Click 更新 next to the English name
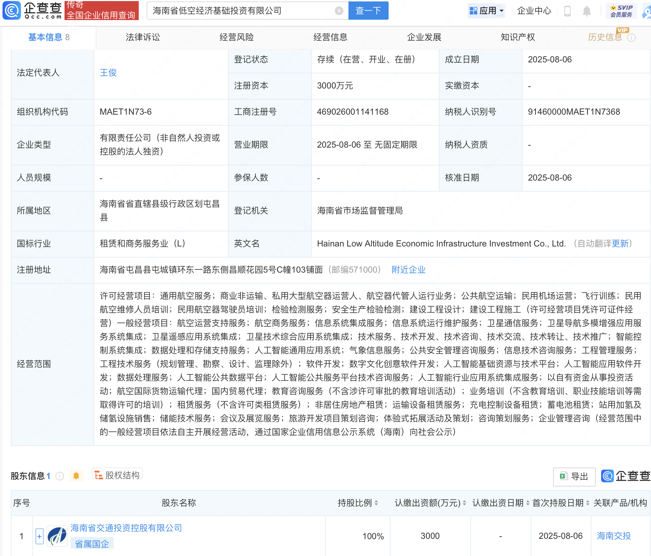 click(x=620, y=244)
